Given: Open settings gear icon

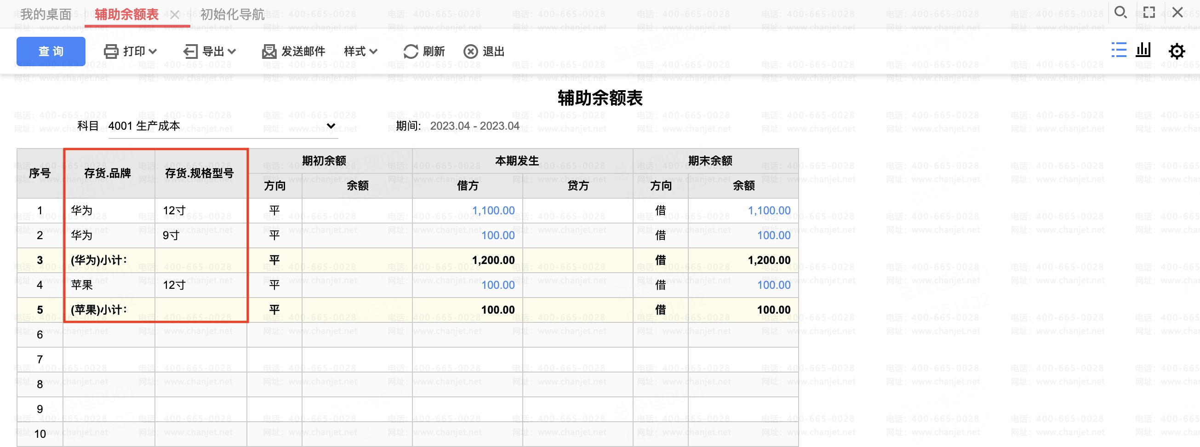Looking at the screenshot, I should (x=1176, y=51).
